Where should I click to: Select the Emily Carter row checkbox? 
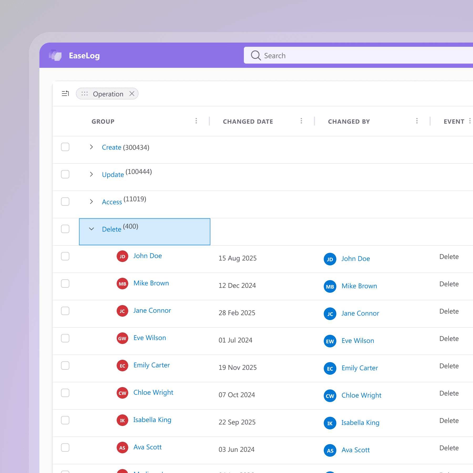65,366
